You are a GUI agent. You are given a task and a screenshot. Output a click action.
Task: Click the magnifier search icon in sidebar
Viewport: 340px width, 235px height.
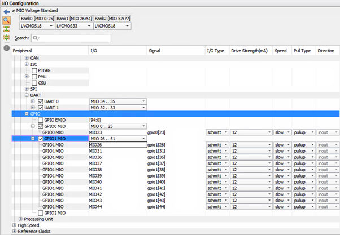[7, 20]
